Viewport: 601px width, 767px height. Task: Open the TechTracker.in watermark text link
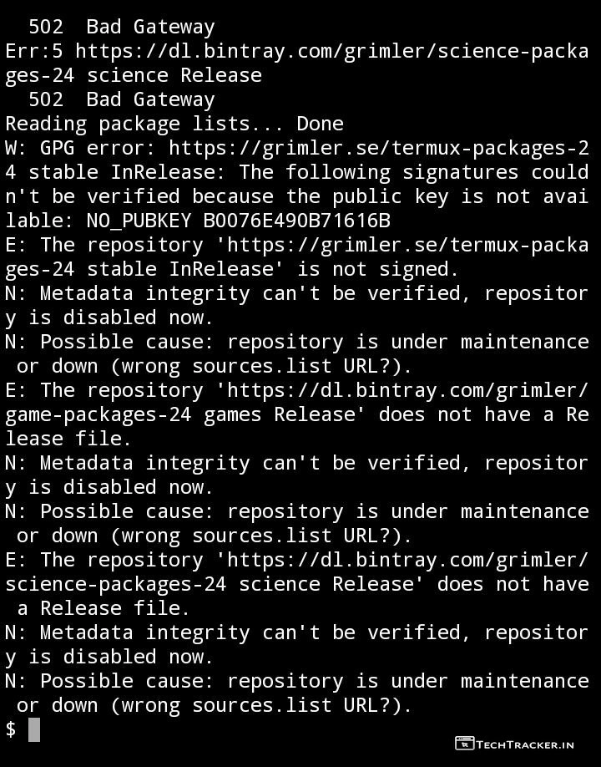click(x=526, y=744)
